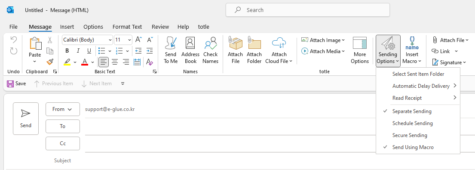The height and width of the screenshot is (170, 475).
Task: Open the Address Book
Action: (x=190, y=50)
